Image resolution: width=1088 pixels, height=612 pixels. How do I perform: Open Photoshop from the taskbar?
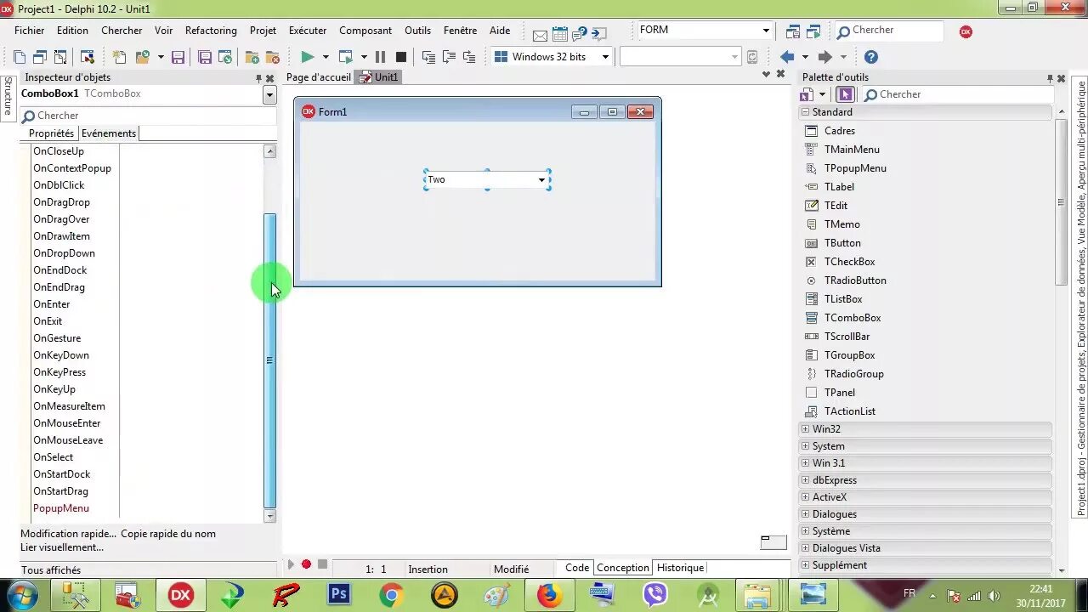[339, 594]
